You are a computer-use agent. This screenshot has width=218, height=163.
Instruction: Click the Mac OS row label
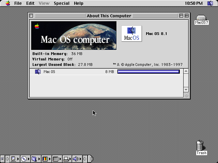coord(49,72)
